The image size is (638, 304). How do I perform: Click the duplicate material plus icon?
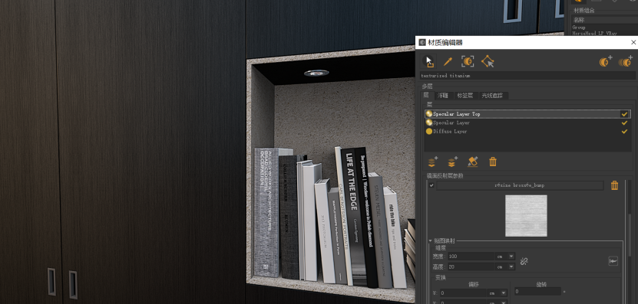625,61
